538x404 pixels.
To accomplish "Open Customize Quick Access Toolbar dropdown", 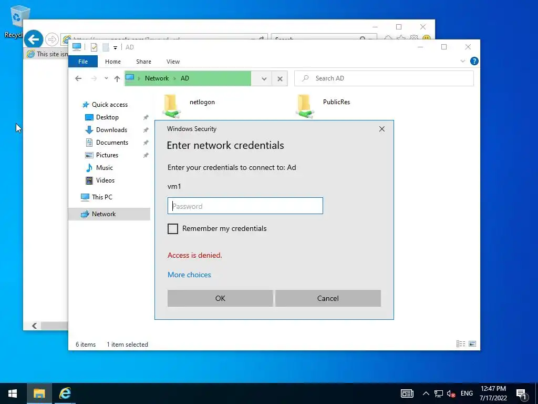I will [115, 48].
